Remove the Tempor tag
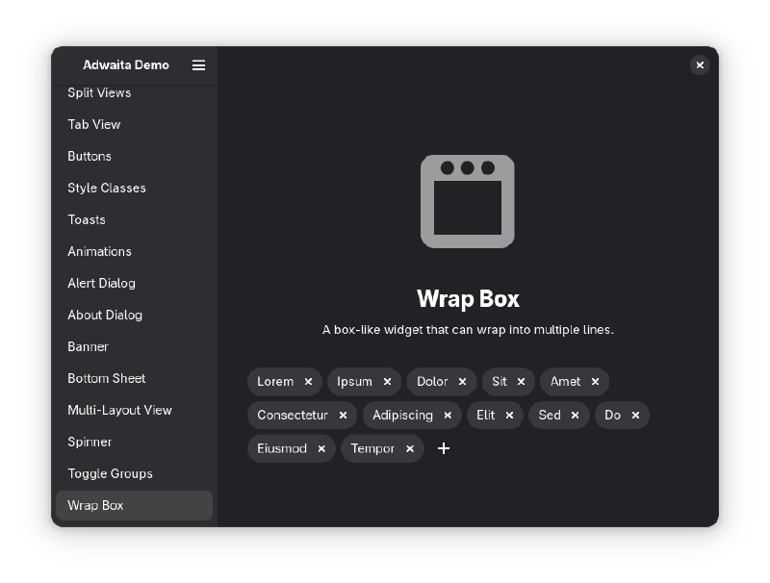Screen dimensions: 770x583 [409, 449]
